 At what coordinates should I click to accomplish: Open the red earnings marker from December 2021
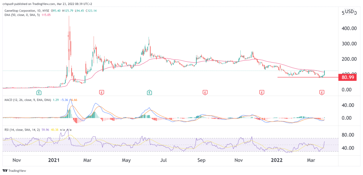coord(262,92)
